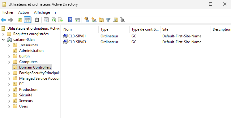
Task: Click the Domain Controllers OU folder icon
Action: [x=15, y=67]
